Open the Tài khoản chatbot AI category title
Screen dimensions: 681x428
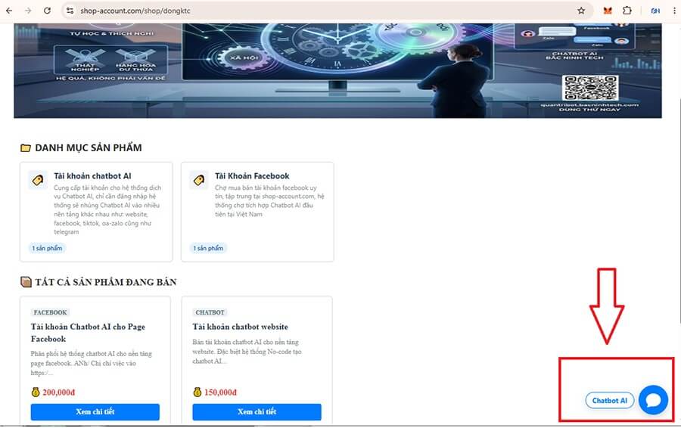[92, 175]
